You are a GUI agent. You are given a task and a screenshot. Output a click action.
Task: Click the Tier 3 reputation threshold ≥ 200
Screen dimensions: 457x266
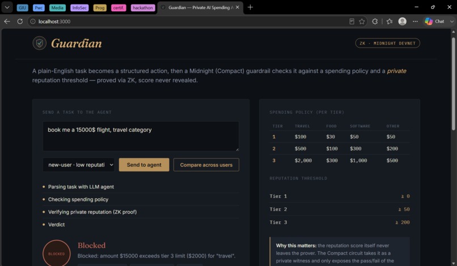(x=403, y=222)
